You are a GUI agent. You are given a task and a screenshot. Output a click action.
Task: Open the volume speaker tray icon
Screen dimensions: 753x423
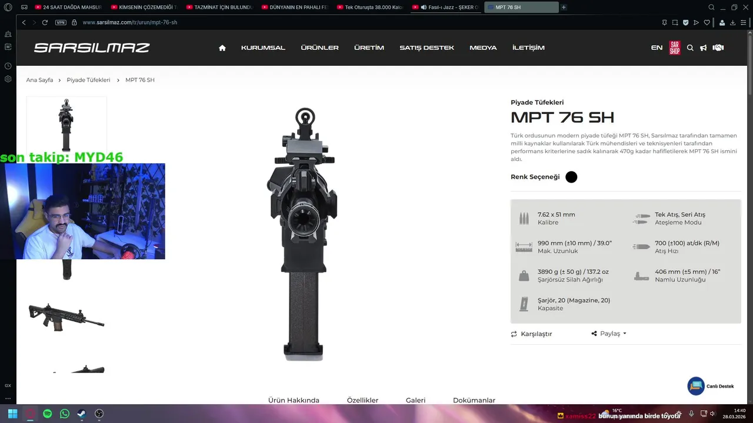[712, 414]
